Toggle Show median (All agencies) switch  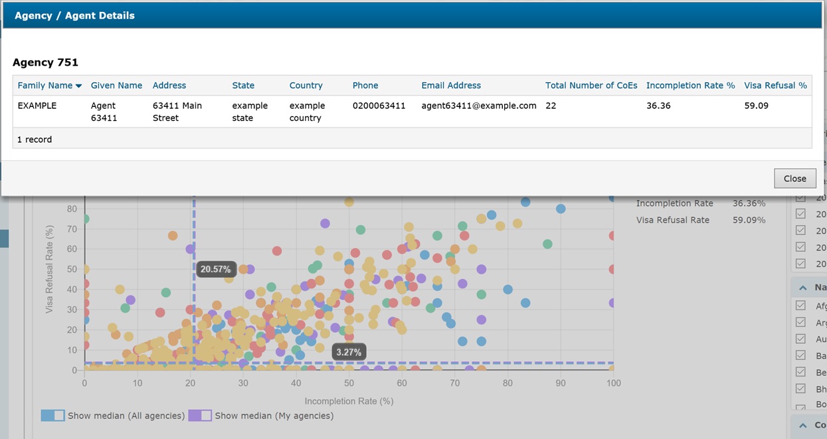pos(53,415)
